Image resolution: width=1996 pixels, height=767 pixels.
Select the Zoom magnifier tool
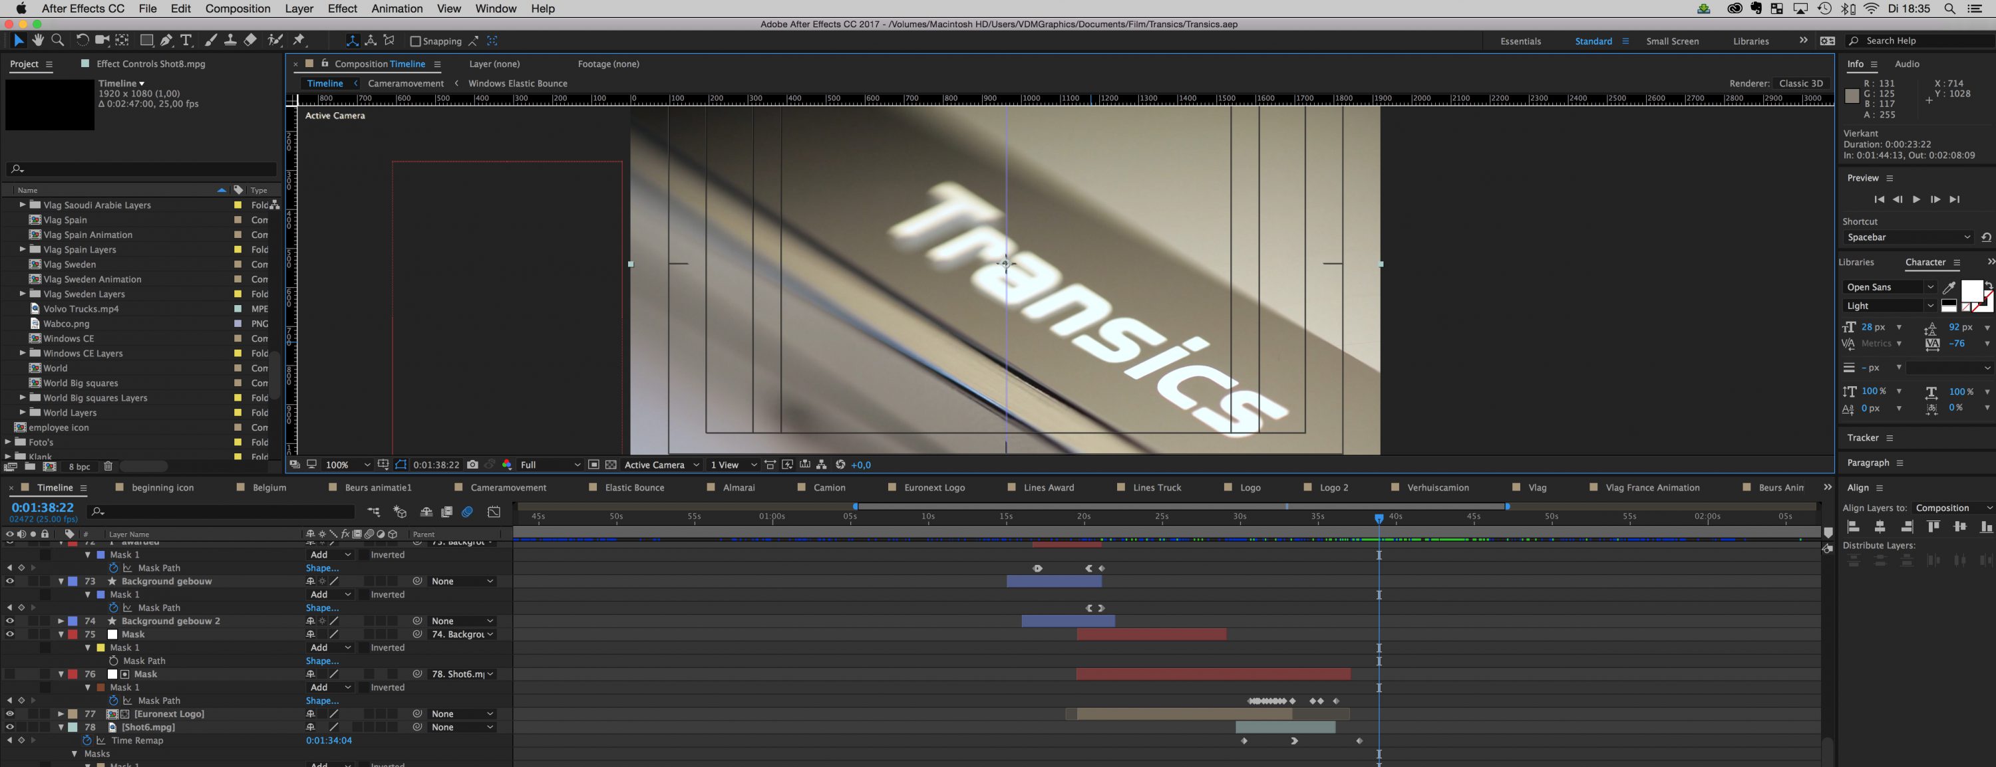pyautogui.click(x=57, y=41)
